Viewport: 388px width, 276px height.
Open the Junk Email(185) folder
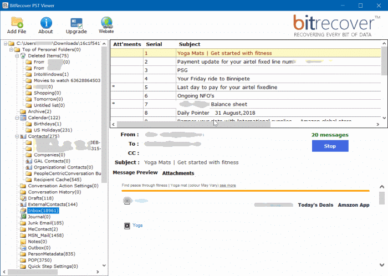tap(46, 223)
